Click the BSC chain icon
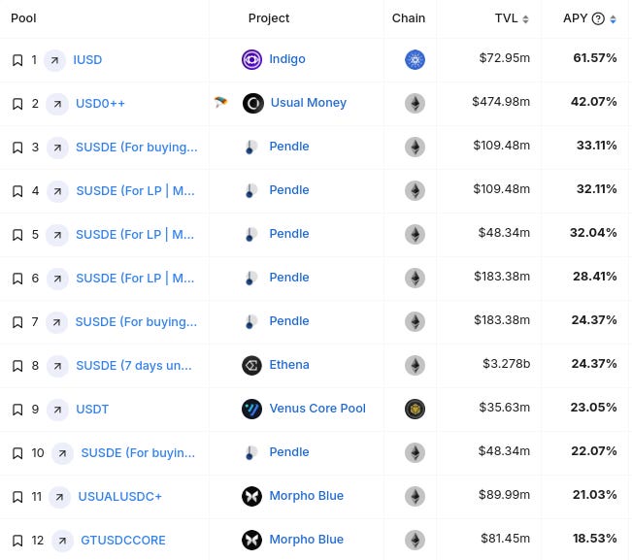 tap(415, 409)
